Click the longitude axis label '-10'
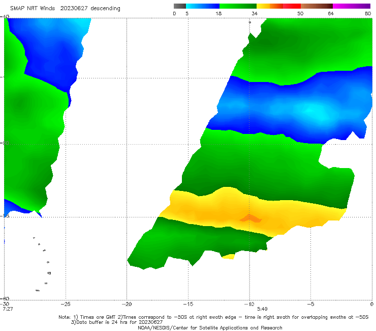Screen dimensions: 376x331 (x=249, y=304)
